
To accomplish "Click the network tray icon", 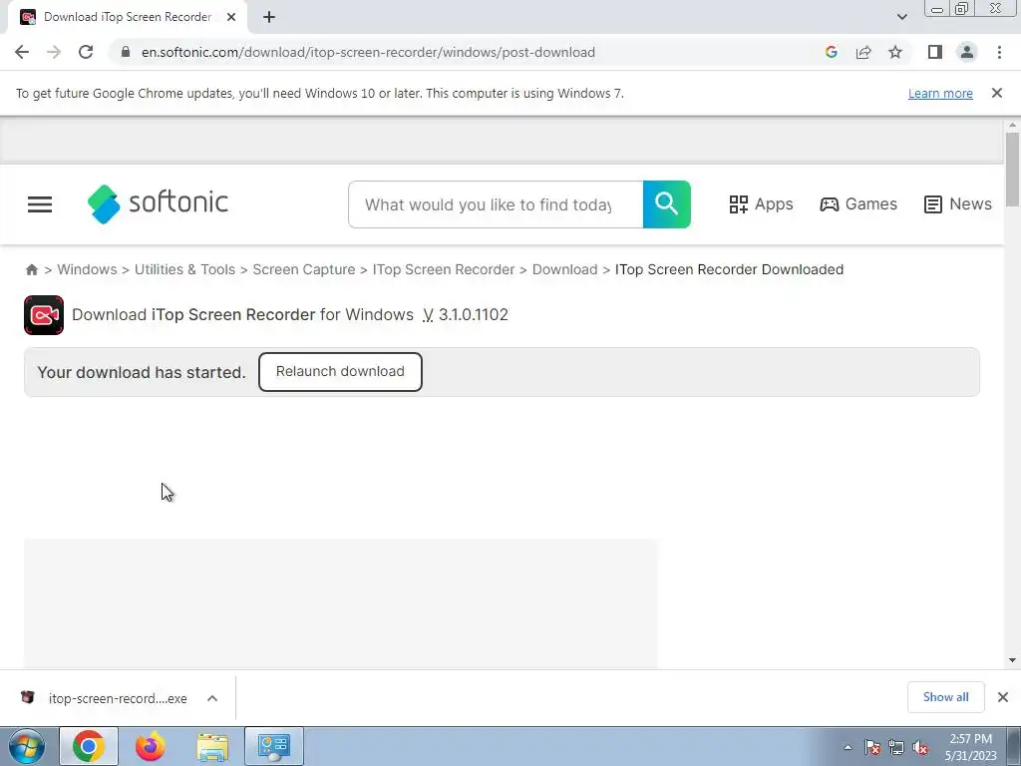I will click(896, 747).
